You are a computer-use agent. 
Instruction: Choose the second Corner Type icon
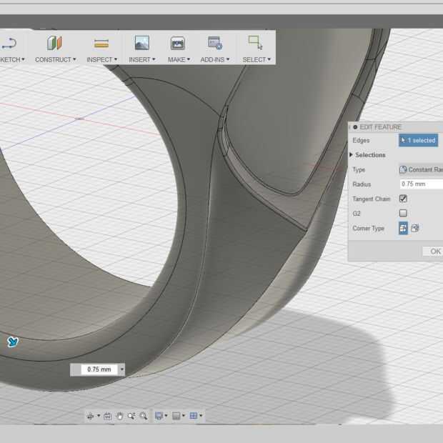click(x=415, y=229)
